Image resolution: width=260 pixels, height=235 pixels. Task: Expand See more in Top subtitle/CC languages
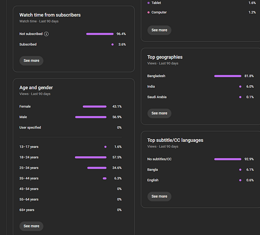pyautogui.click(x=159, y=196)
